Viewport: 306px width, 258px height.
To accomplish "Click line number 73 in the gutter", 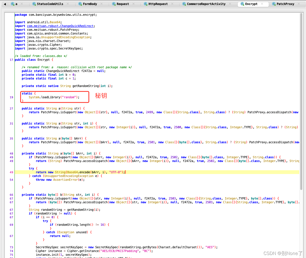I will point(11,247).
